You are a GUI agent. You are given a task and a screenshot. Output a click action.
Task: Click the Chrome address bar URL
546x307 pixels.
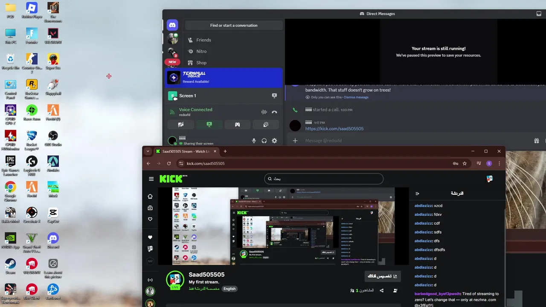tap(206, 163)
